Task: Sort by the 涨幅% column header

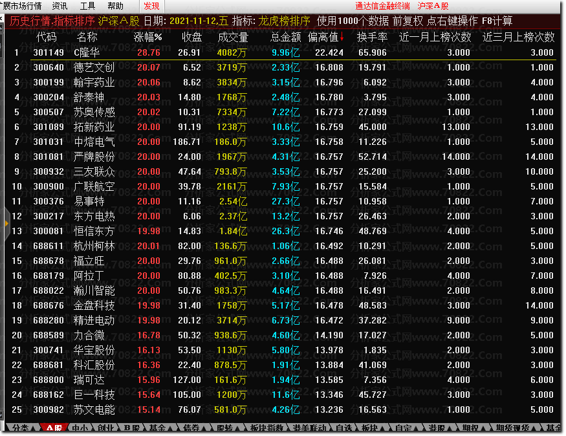Action: tap(147, 37)
